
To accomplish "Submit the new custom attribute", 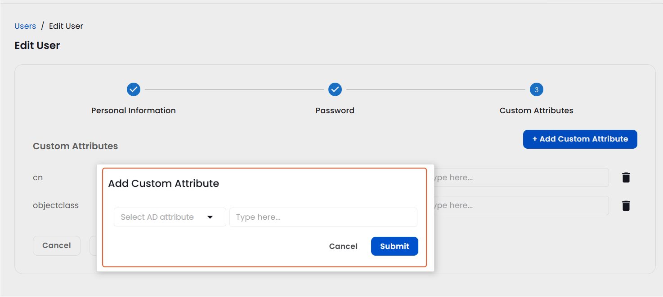I will click(394, 246).
